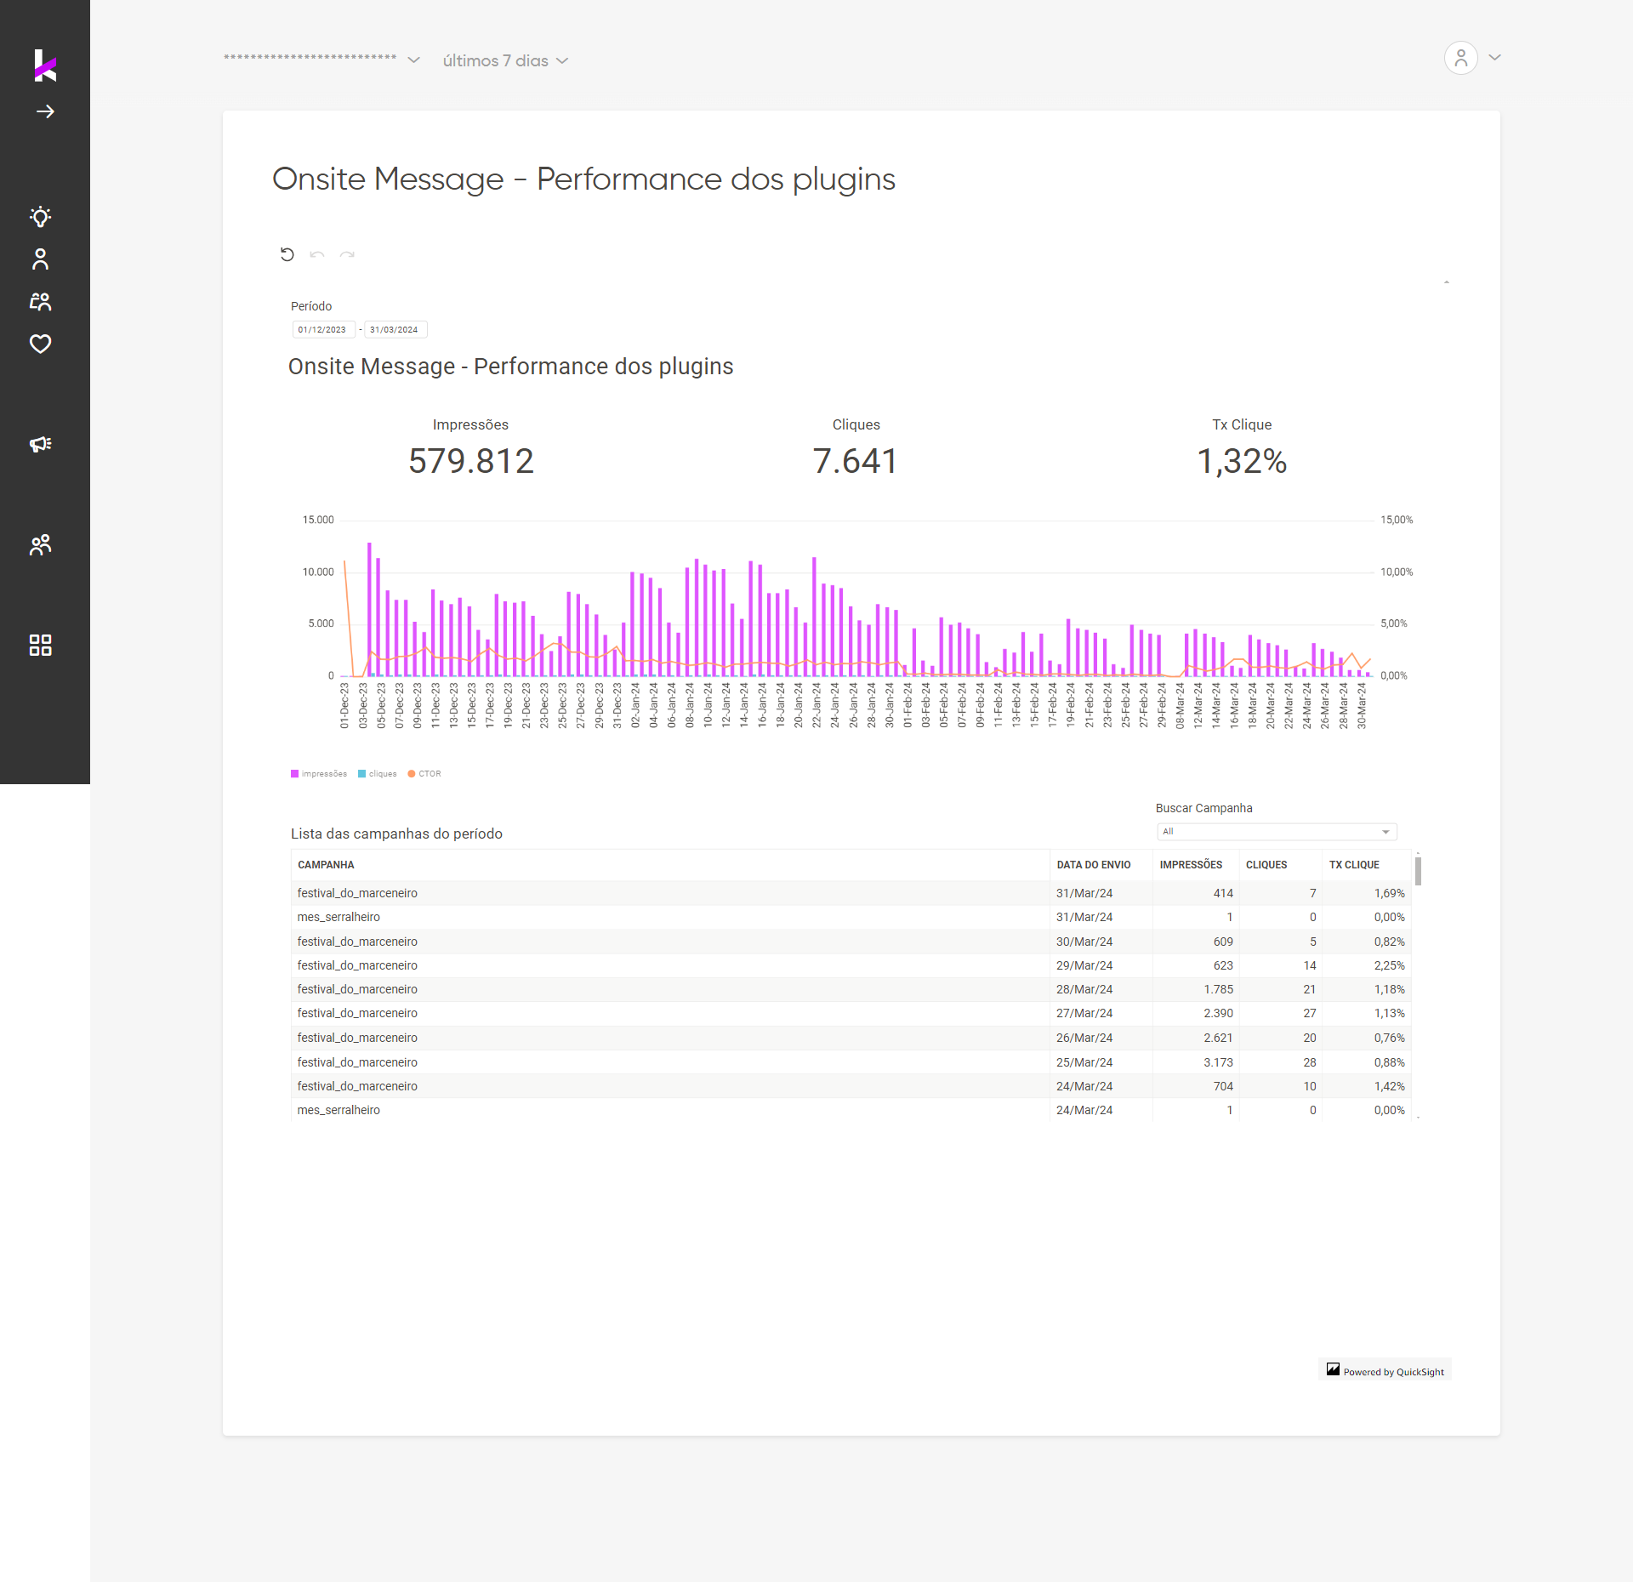This screenshot has width=1633, height=1582.
Task: Open the últimos 7 dias dropdown
Action: 505,61
